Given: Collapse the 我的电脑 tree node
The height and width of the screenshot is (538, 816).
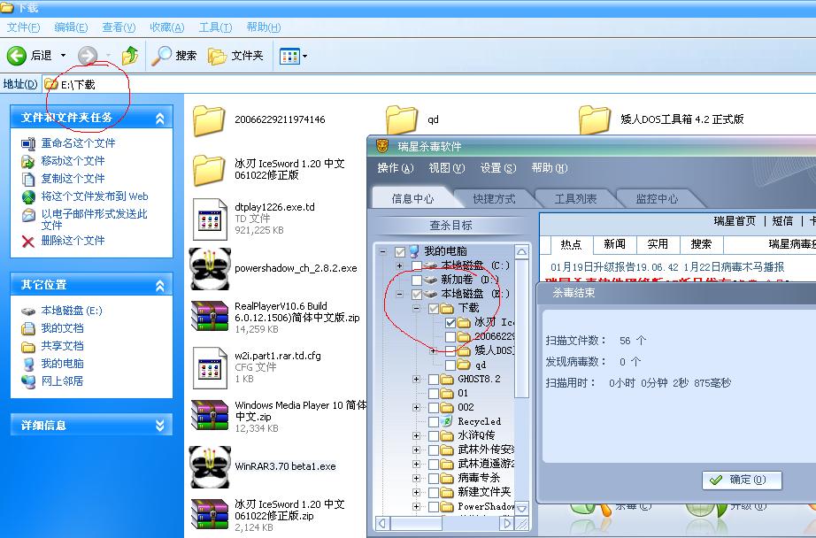Looking at the screenshot, I should pyautogui.click(x=383, y=252).
